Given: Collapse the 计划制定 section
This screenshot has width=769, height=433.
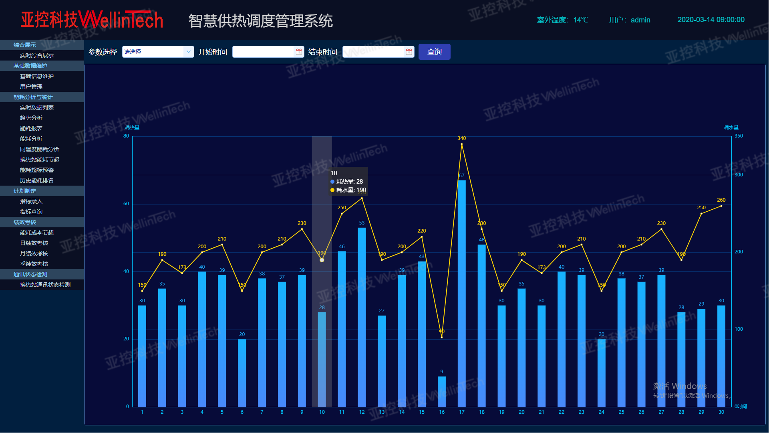Looking at the screenshot, I should coord(42,191).
